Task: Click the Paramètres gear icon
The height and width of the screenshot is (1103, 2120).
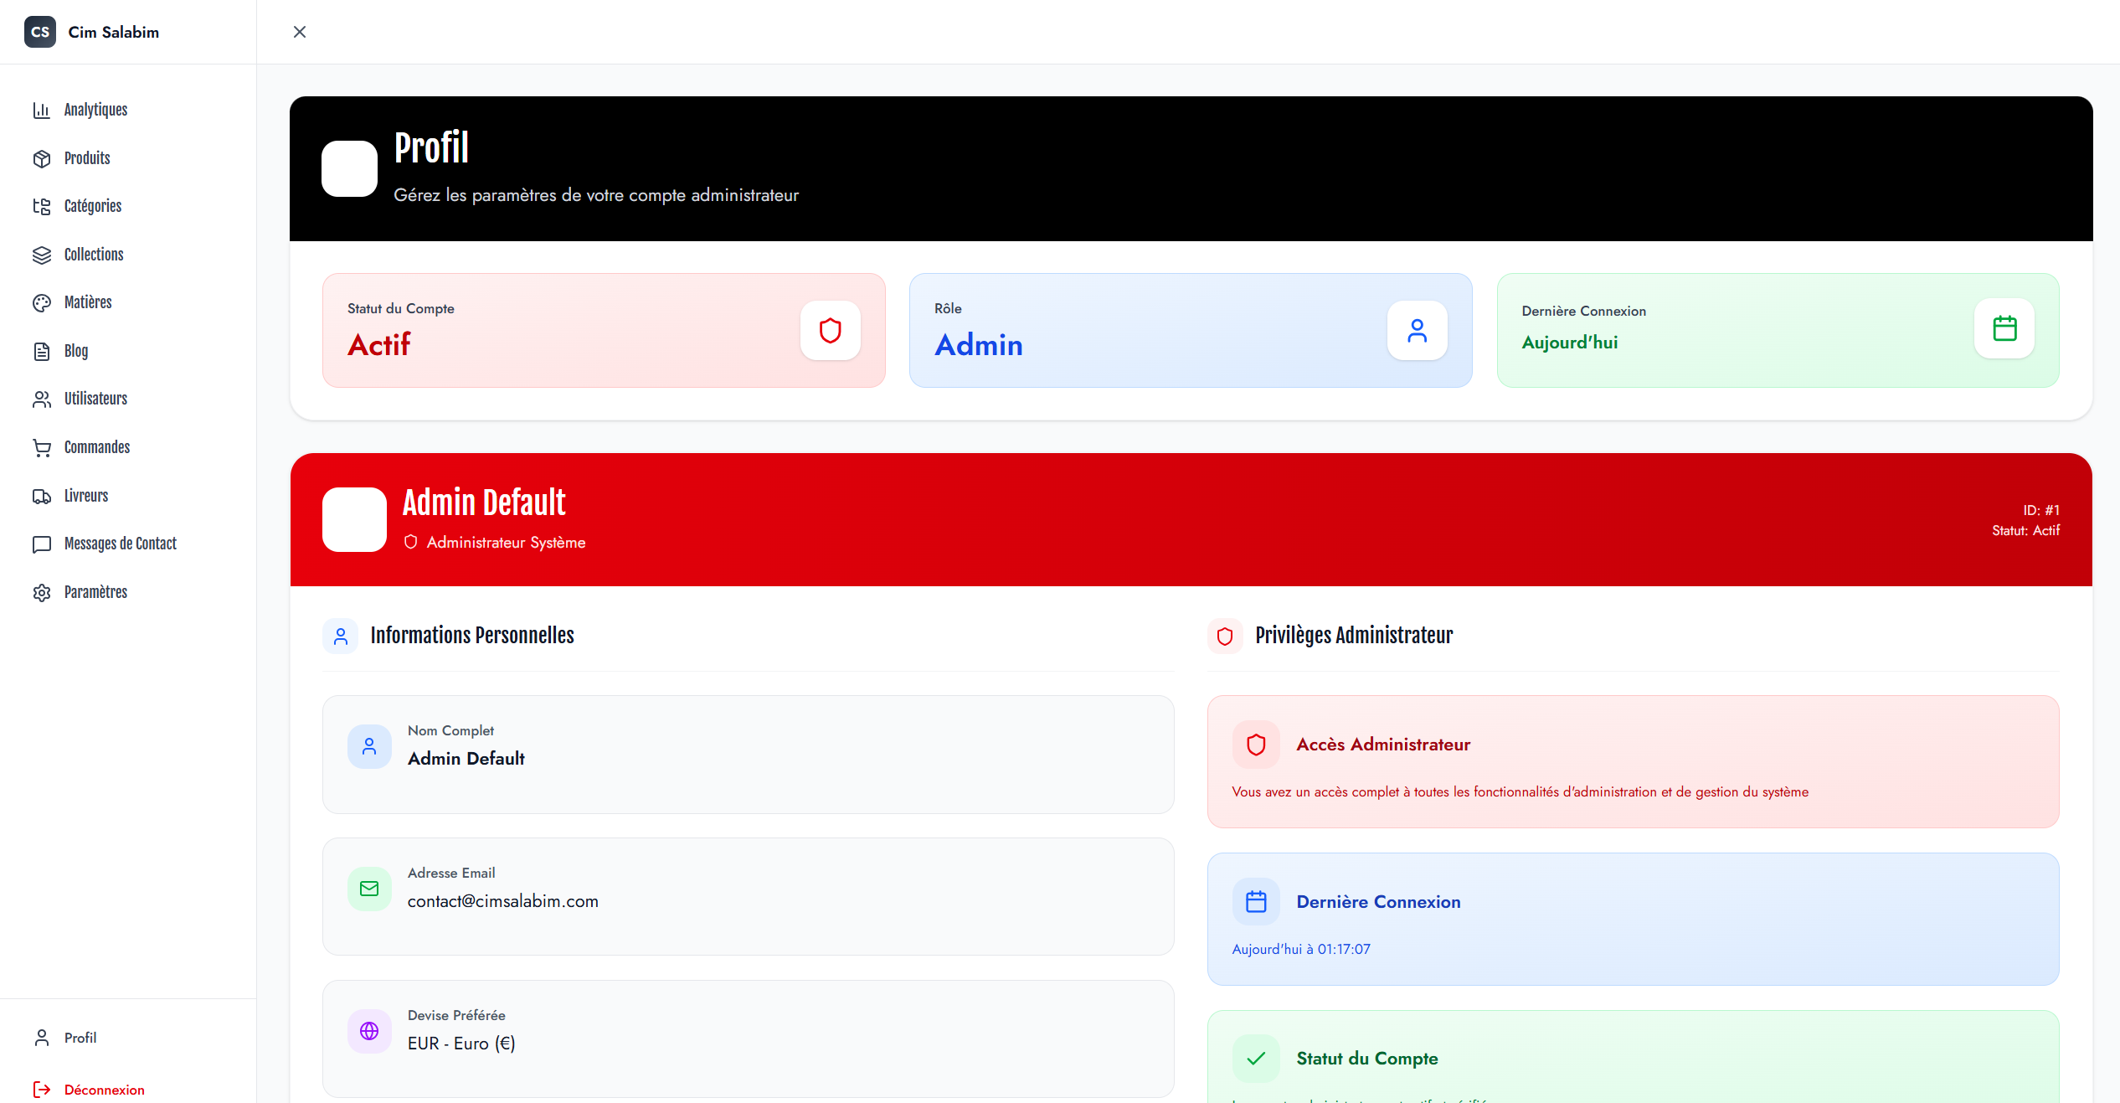Action: pos(42,593)
